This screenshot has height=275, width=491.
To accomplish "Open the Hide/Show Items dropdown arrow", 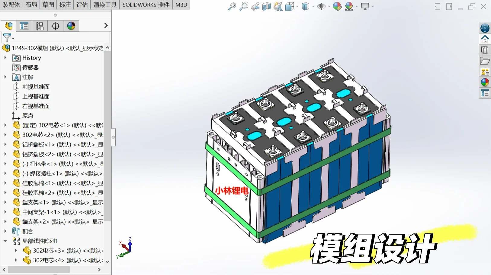I will point(329,6).
